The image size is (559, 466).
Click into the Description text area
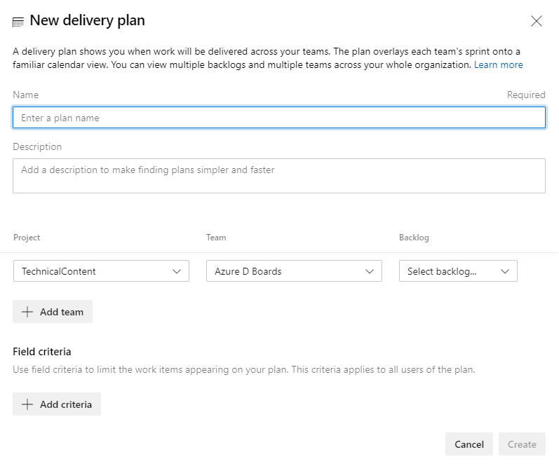pos(279,176)
